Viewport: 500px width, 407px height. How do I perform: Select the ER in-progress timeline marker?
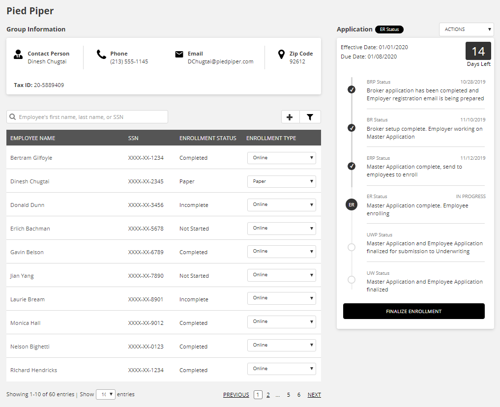click(352, 204)
